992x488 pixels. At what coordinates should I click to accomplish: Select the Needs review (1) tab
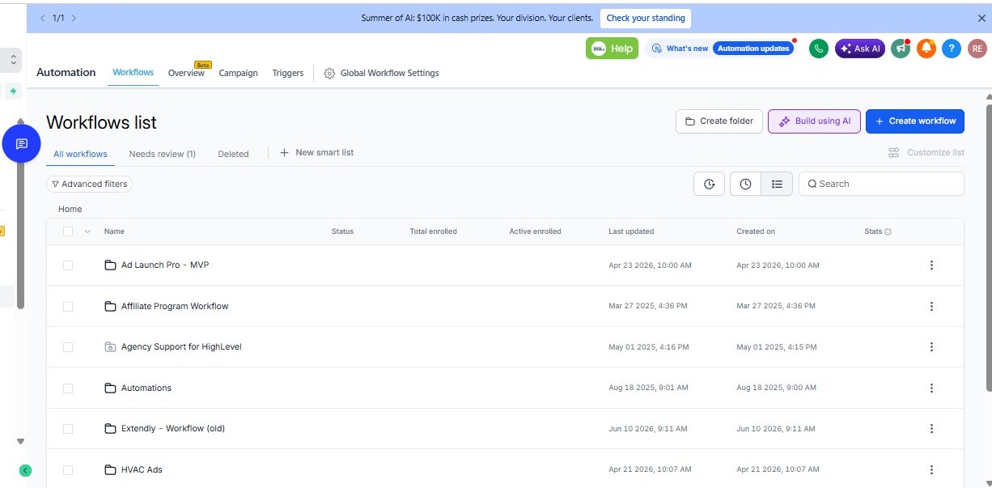coord(163,154)
